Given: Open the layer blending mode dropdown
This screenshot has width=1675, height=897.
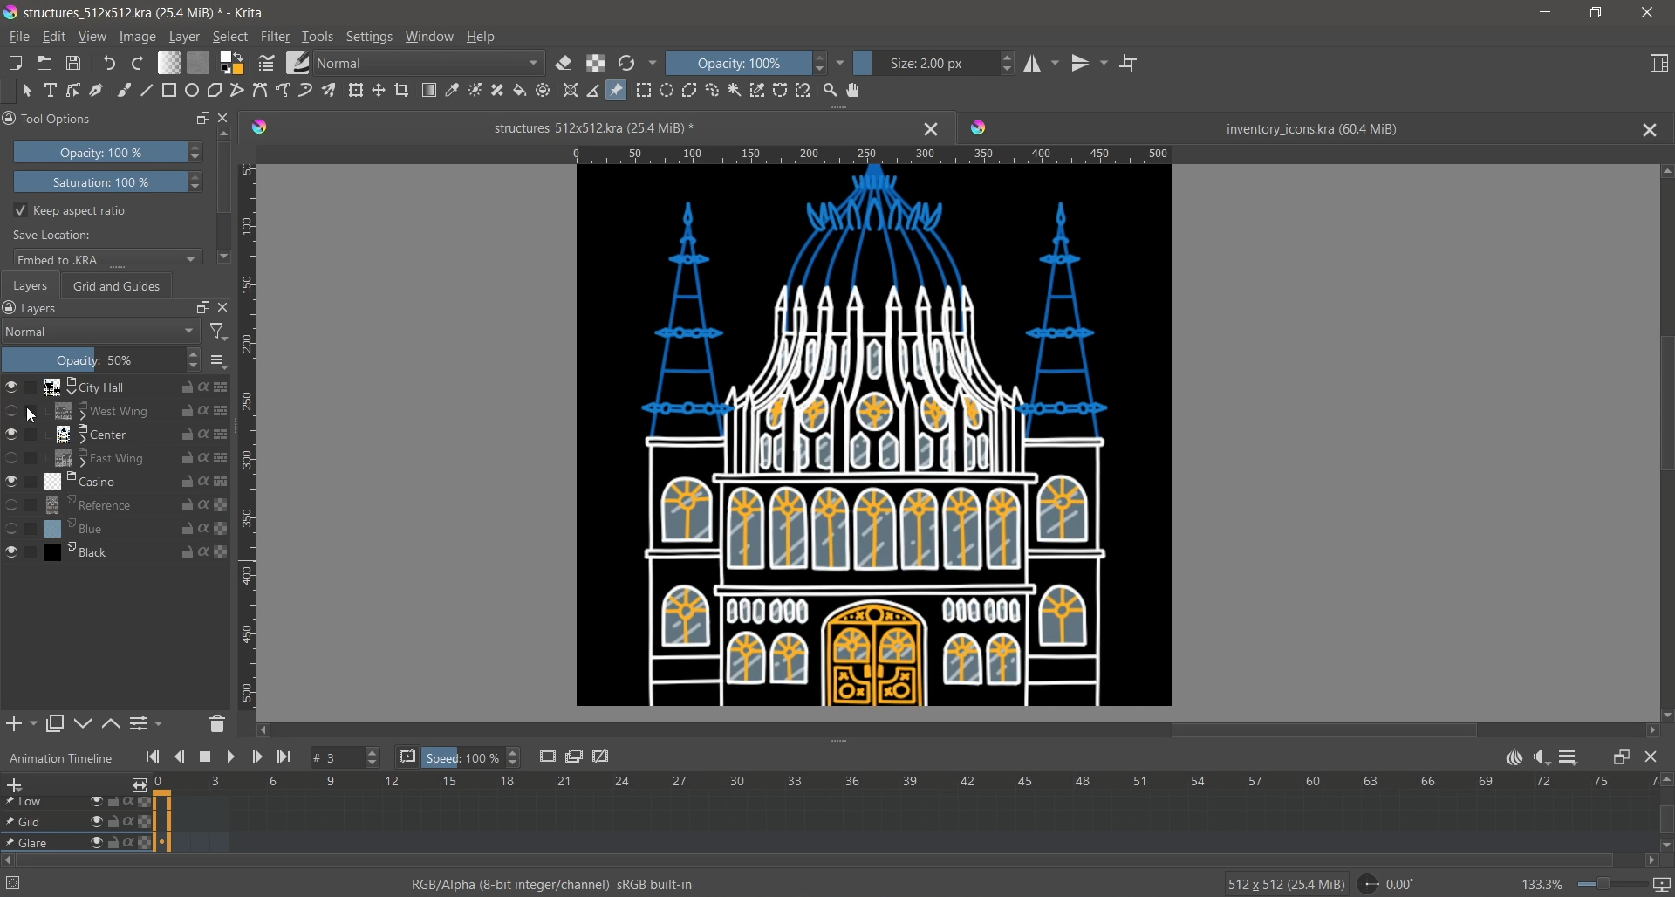Looking at the screenshot, I should point(101,333).
